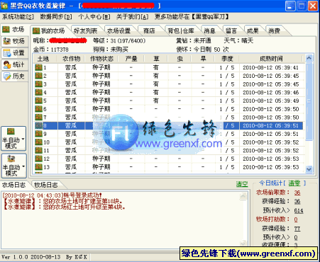Click the 牧场打劫数 value link
320x262 pixels.
coord(296,220)
